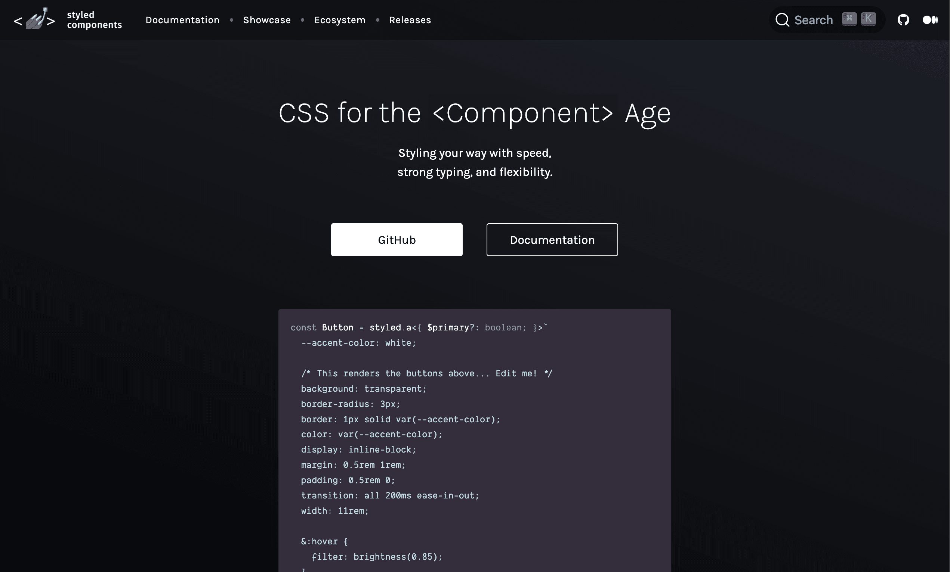The height and width of the screenshot is (572, 950).
Task: Click the "background: transparent;" code line
Action: tap(364, 389)
